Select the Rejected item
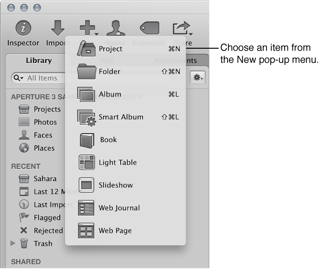This screenshot has width=325, height=269. 41,231
